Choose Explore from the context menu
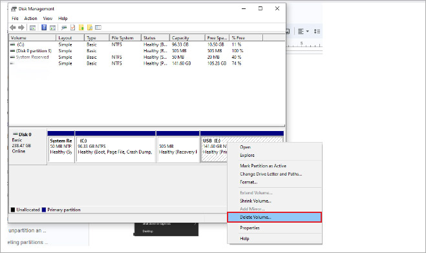 (x=275, y=155)
